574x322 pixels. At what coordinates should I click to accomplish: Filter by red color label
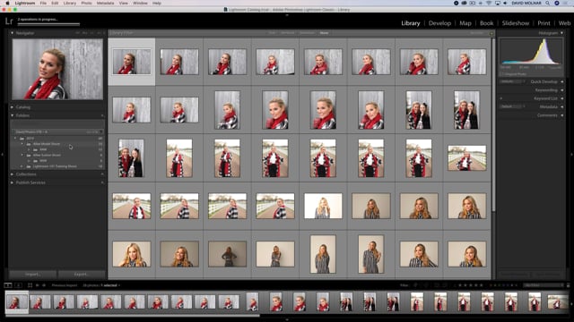pyautogui.click(x=491, y=285)
